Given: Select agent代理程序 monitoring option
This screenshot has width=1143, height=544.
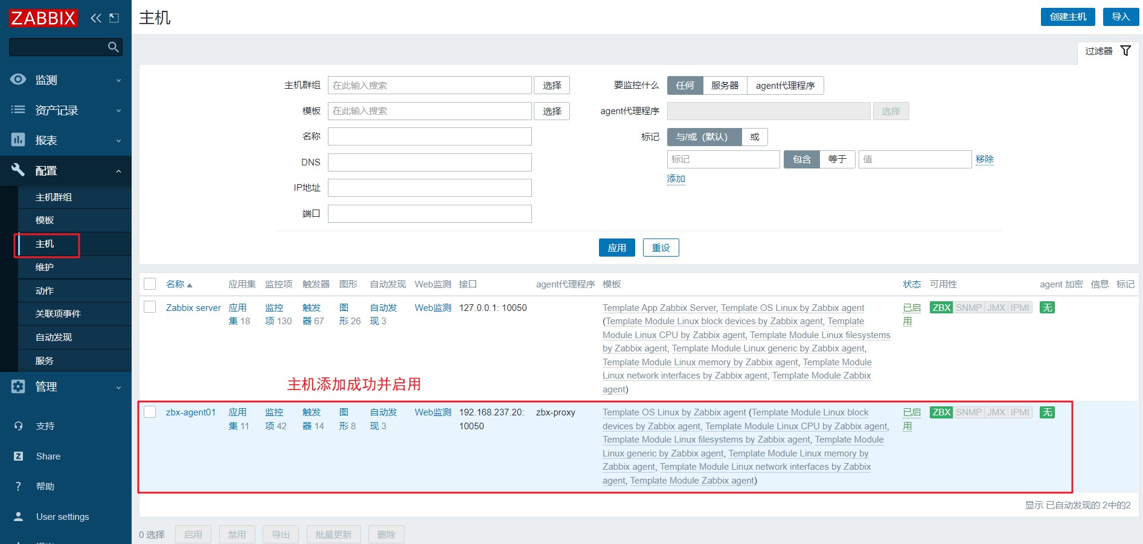Looking at the screenshot, I should (785, 86).
